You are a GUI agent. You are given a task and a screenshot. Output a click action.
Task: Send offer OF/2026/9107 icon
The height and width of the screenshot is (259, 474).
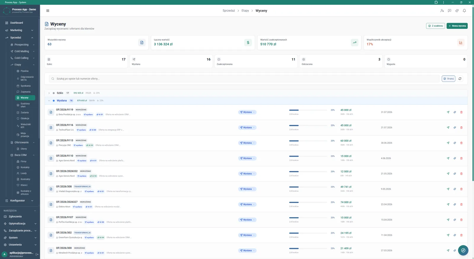[448, 220]
